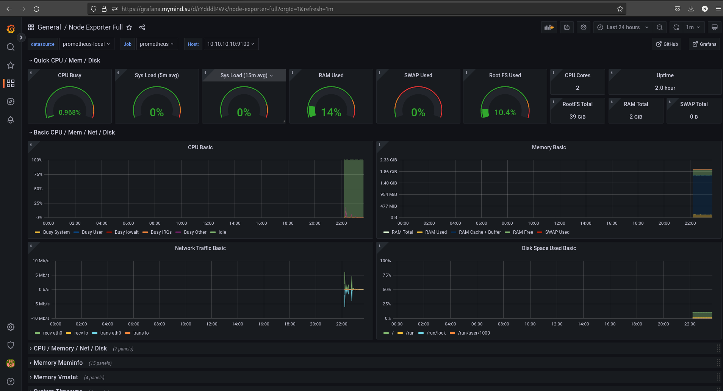Image resolution: width=723 pixels, height=391 pixels.
Task: Show info for RAM Used panel
Action: [x=293, y=73]
